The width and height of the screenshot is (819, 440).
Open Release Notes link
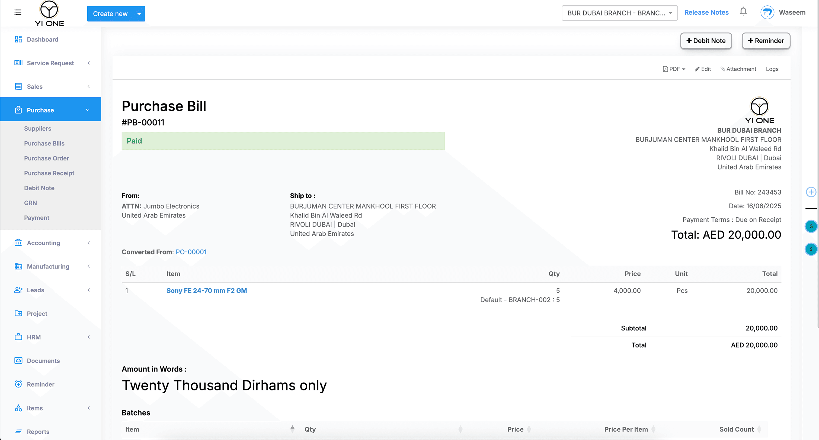tap(706, 12)
